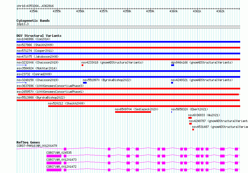
Task: Click esv3584924 (Mokhtar2014) label
Action: tap(37, 68)
